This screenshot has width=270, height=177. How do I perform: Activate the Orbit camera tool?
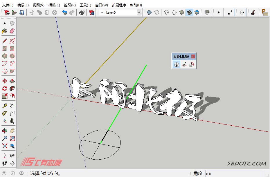pos(4,131)
